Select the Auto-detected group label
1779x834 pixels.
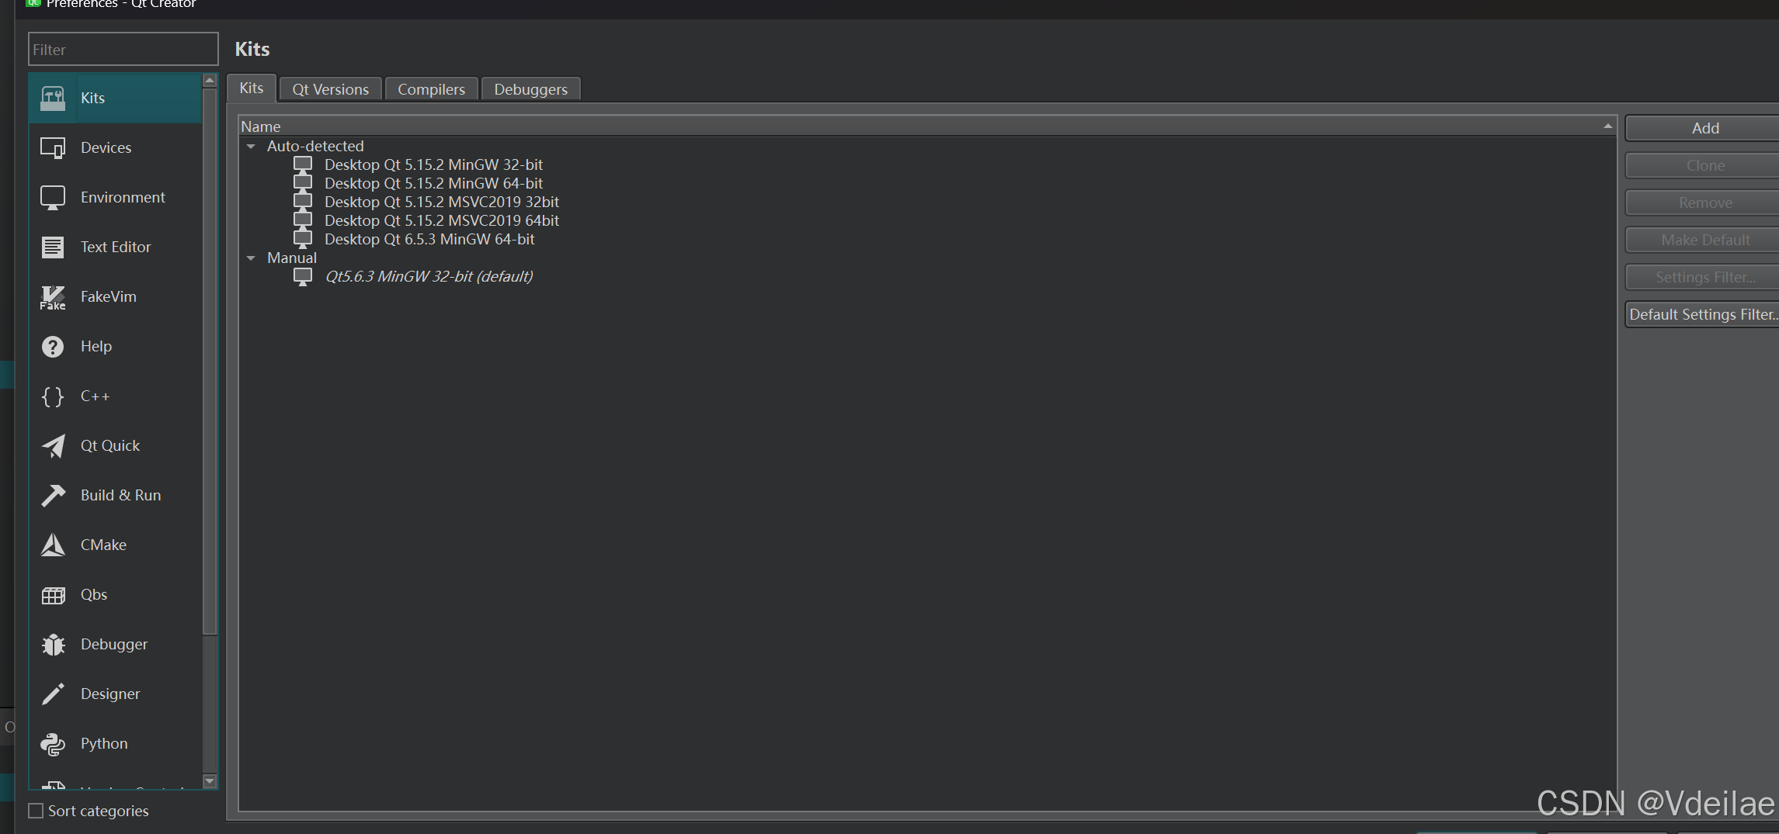pos(315,146)
